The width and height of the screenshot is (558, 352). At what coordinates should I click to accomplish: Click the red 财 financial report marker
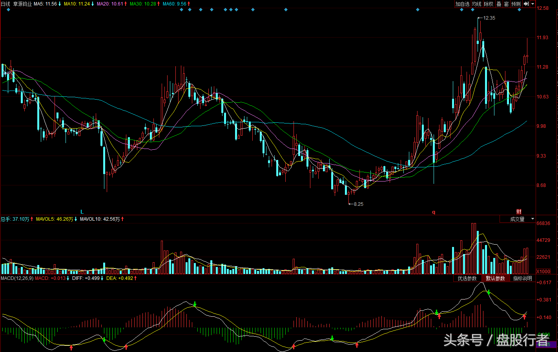tap(519, 212)
